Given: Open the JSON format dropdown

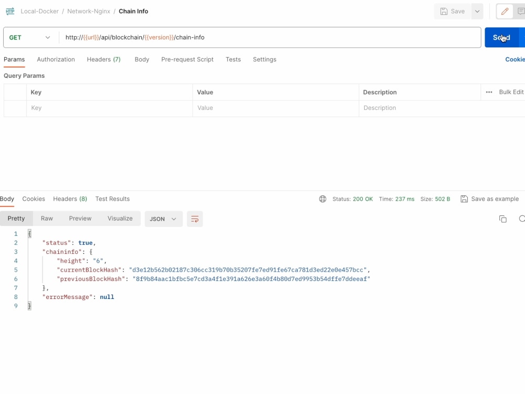Looking at the screenshot, I should (163, 219).
